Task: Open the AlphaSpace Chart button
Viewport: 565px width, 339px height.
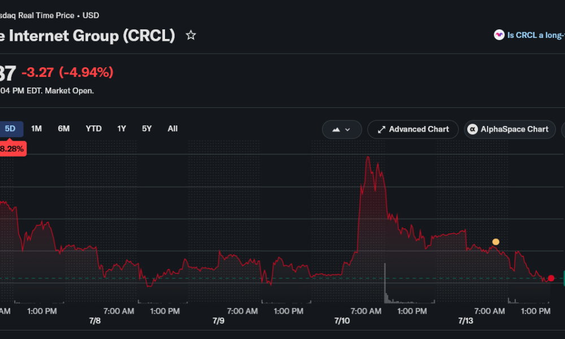Action: tap(510, 129)
